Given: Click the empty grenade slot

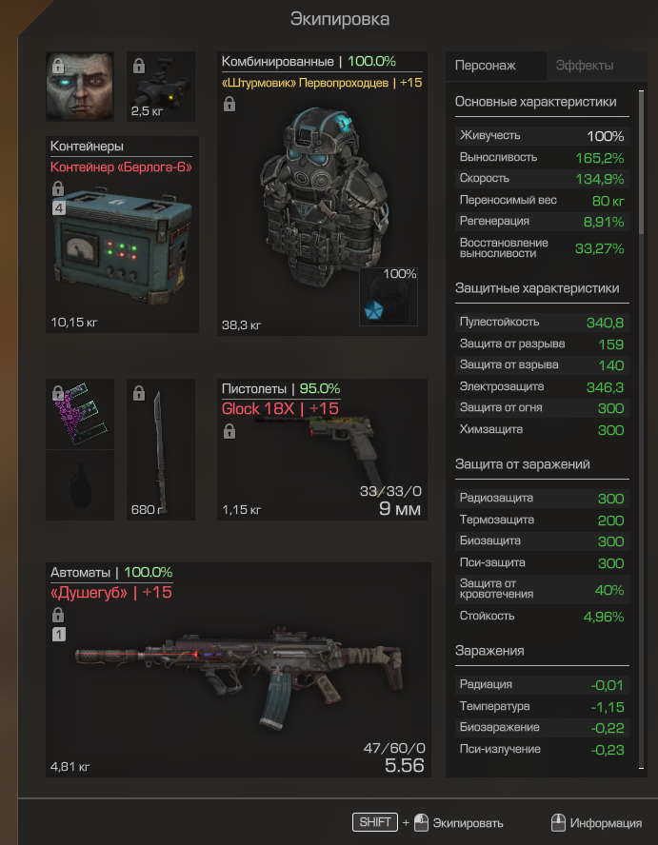Looking at the screenshot, I should pyautogui.click(x=80, y=485).
